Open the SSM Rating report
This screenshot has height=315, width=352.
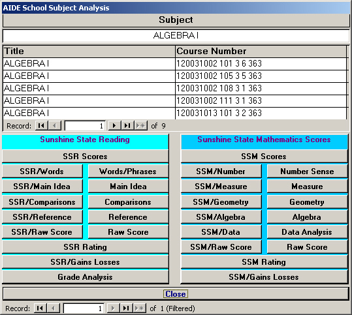264,262
